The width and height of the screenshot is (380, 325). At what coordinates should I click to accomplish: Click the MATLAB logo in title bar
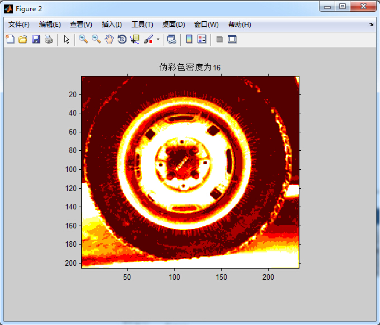click(8, 9)
